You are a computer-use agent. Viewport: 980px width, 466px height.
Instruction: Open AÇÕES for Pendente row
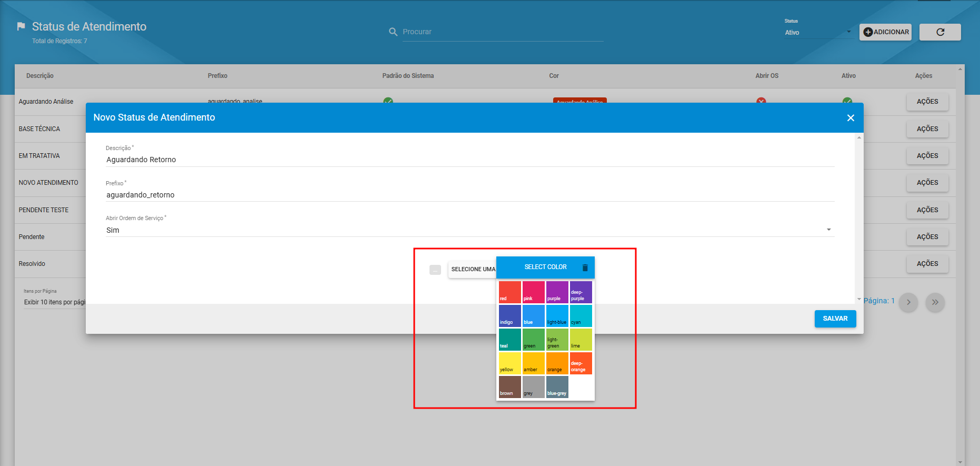(x=927, y=237)
